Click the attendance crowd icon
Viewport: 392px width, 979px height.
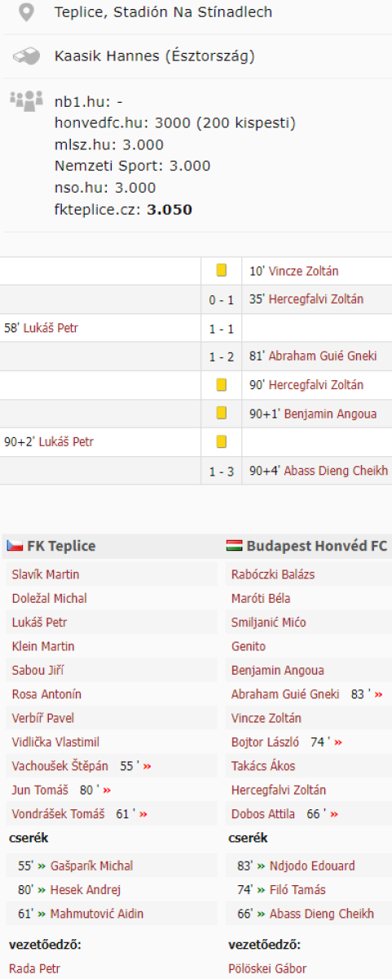tap(26, 101)
